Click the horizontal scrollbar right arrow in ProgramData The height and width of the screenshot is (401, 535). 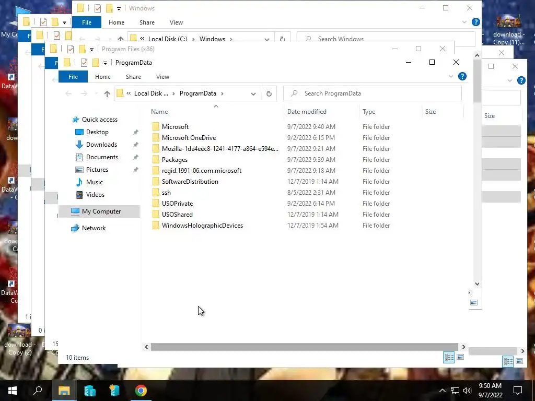463,347
